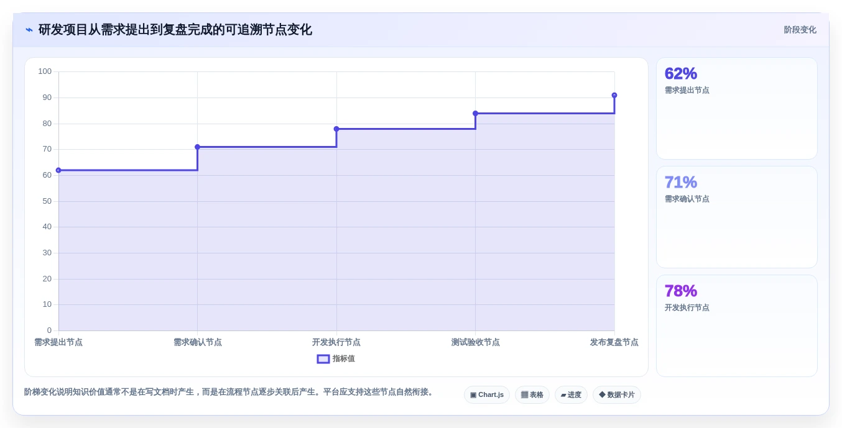The width and height of the screenshot is (842, 428).
Task: Click the lightning icon beside the title
Action: tap(29, 30)
